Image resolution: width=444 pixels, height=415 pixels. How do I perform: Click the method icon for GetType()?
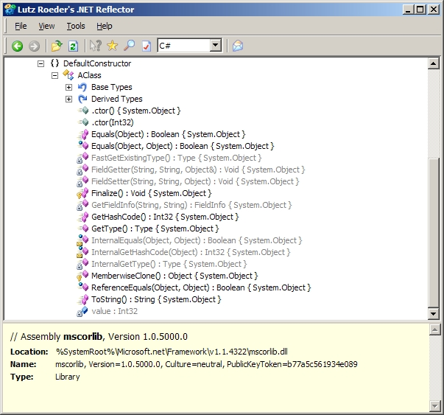click(83, 229)
